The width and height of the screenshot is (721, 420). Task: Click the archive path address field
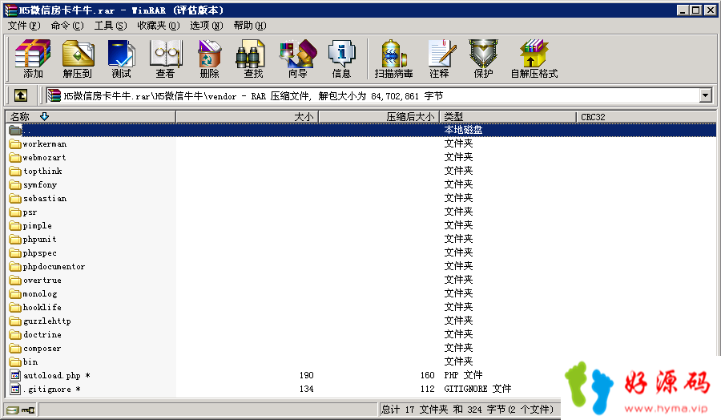tap(373, 95)
